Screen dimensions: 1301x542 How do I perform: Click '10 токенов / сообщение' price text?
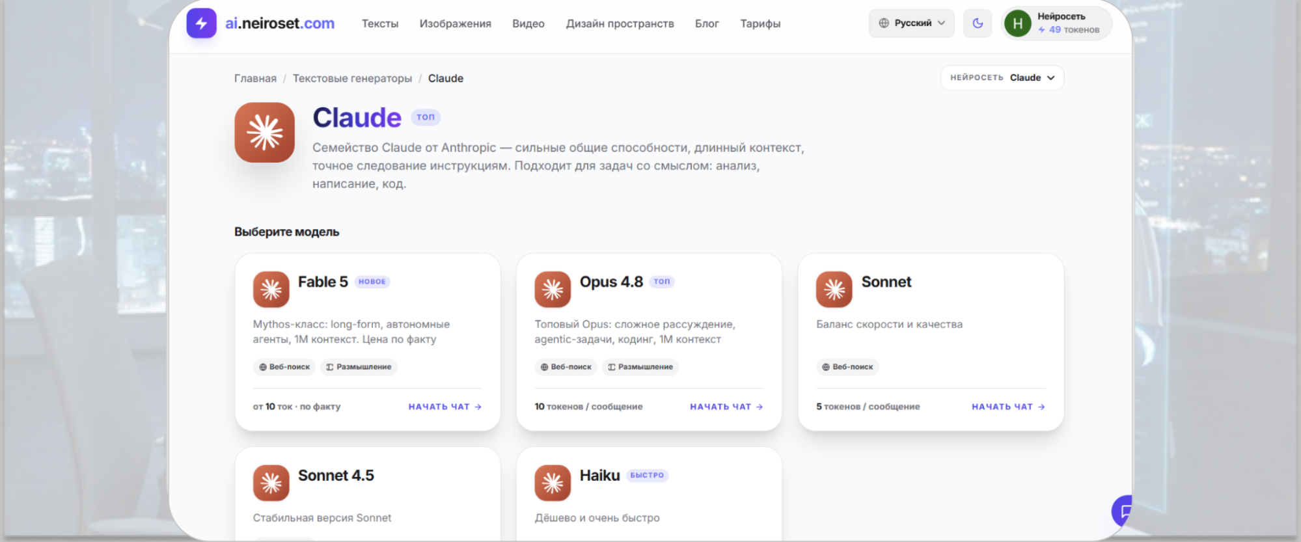(588, 407)
